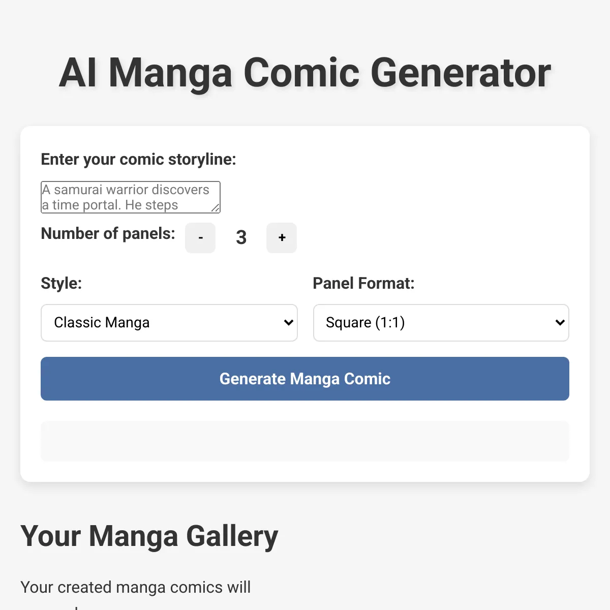The width and height of the screenshot is (610, 610).
Task: Click the storyline textarea resize handle
Action: pyautogui.click(x=216, y=208)
